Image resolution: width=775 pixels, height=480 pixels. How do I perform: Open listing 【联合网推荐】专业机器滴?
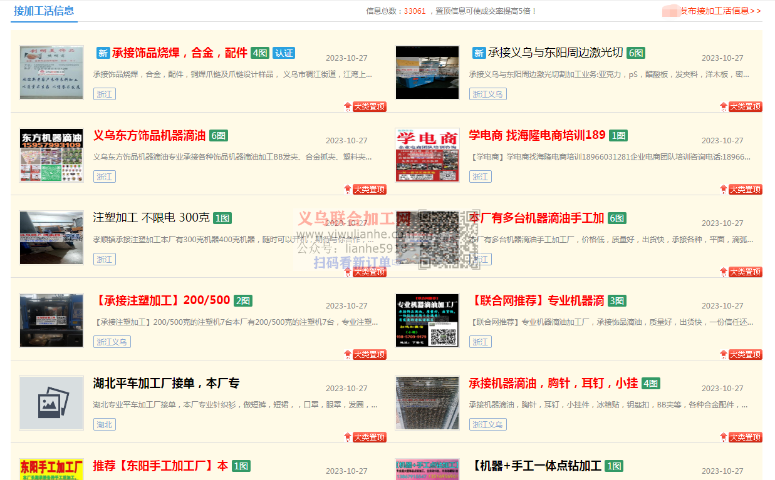pos(537,301)
